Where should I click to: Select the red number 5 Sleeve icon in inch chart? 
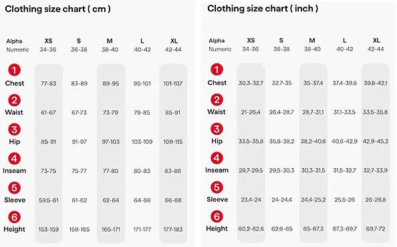coord(217,188)
